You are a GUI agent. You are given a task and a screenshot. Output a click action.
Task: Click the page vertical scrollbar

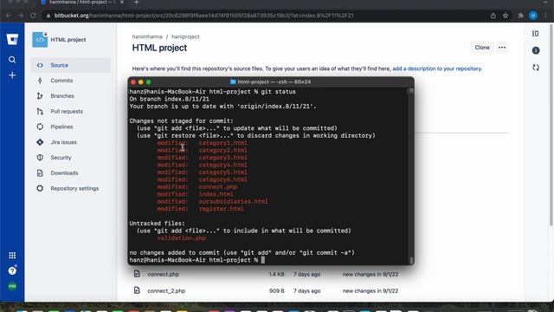(x=551, y=126)
